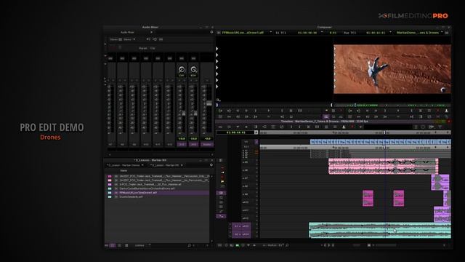Close the Martian MX bin tab
This screenshot has height=262, width=465.
pos(182,165)
